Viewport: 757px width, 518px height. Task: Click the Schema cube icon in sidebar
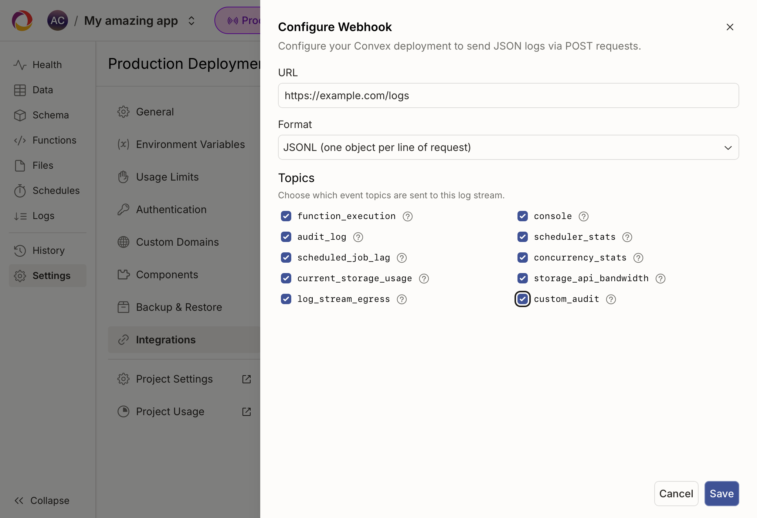pos(20,115)
